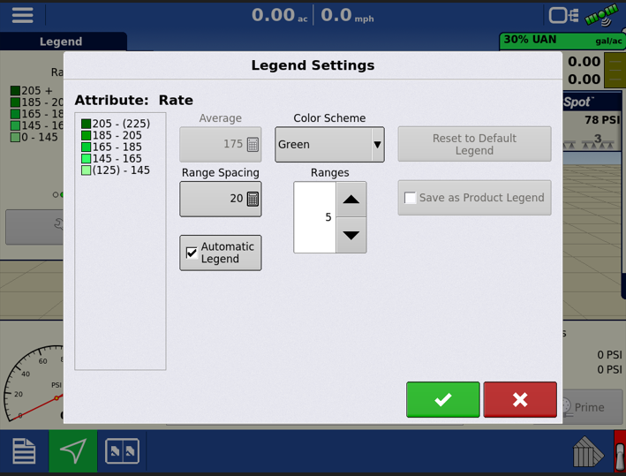Cancel with the red X button

pyautogui.click(x=520, y=400)
